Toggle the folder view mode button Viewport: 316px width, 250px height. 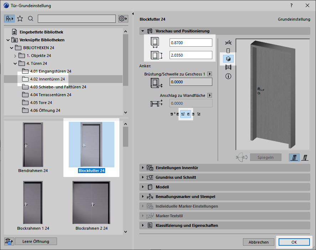click(x=10, y=19)
